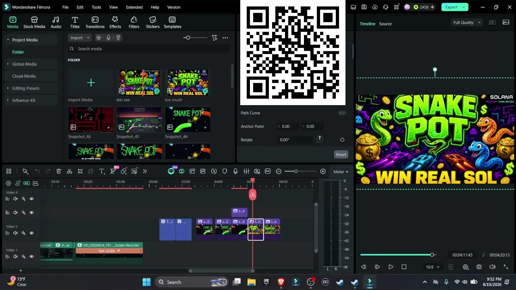Toggle the Path Curve switch

(342, 113)
